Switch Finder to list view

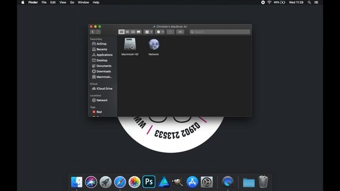point(127,32)
